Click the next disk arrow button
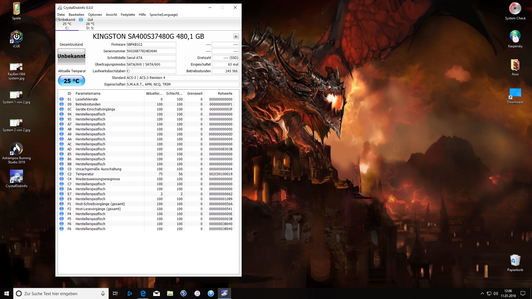Screen dimensions: 532x299 point(236,36)
